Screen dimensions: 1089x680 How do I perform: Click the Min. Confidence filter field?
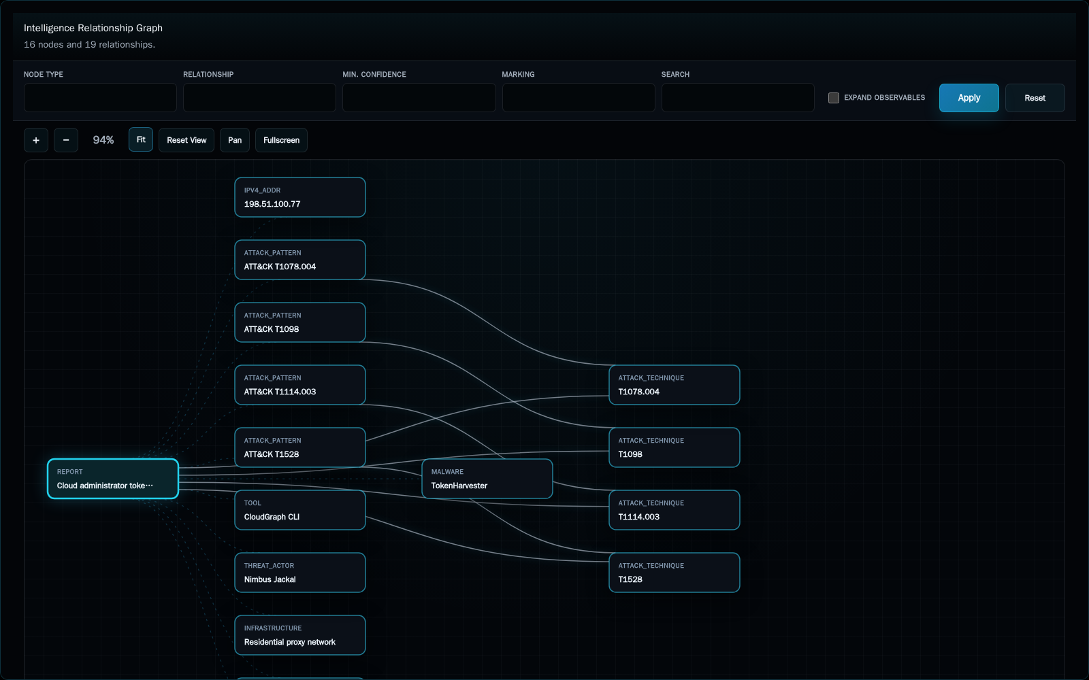click(419, 98)
